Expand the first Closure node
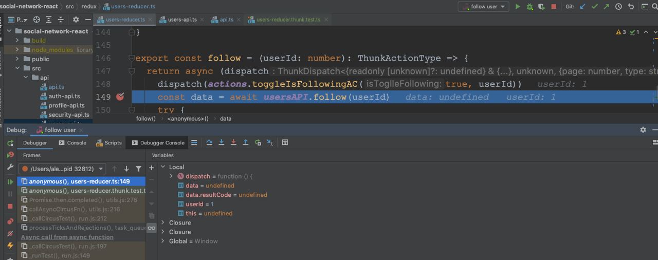The width and height of the screenshot is (658, 260). (163, 222)
